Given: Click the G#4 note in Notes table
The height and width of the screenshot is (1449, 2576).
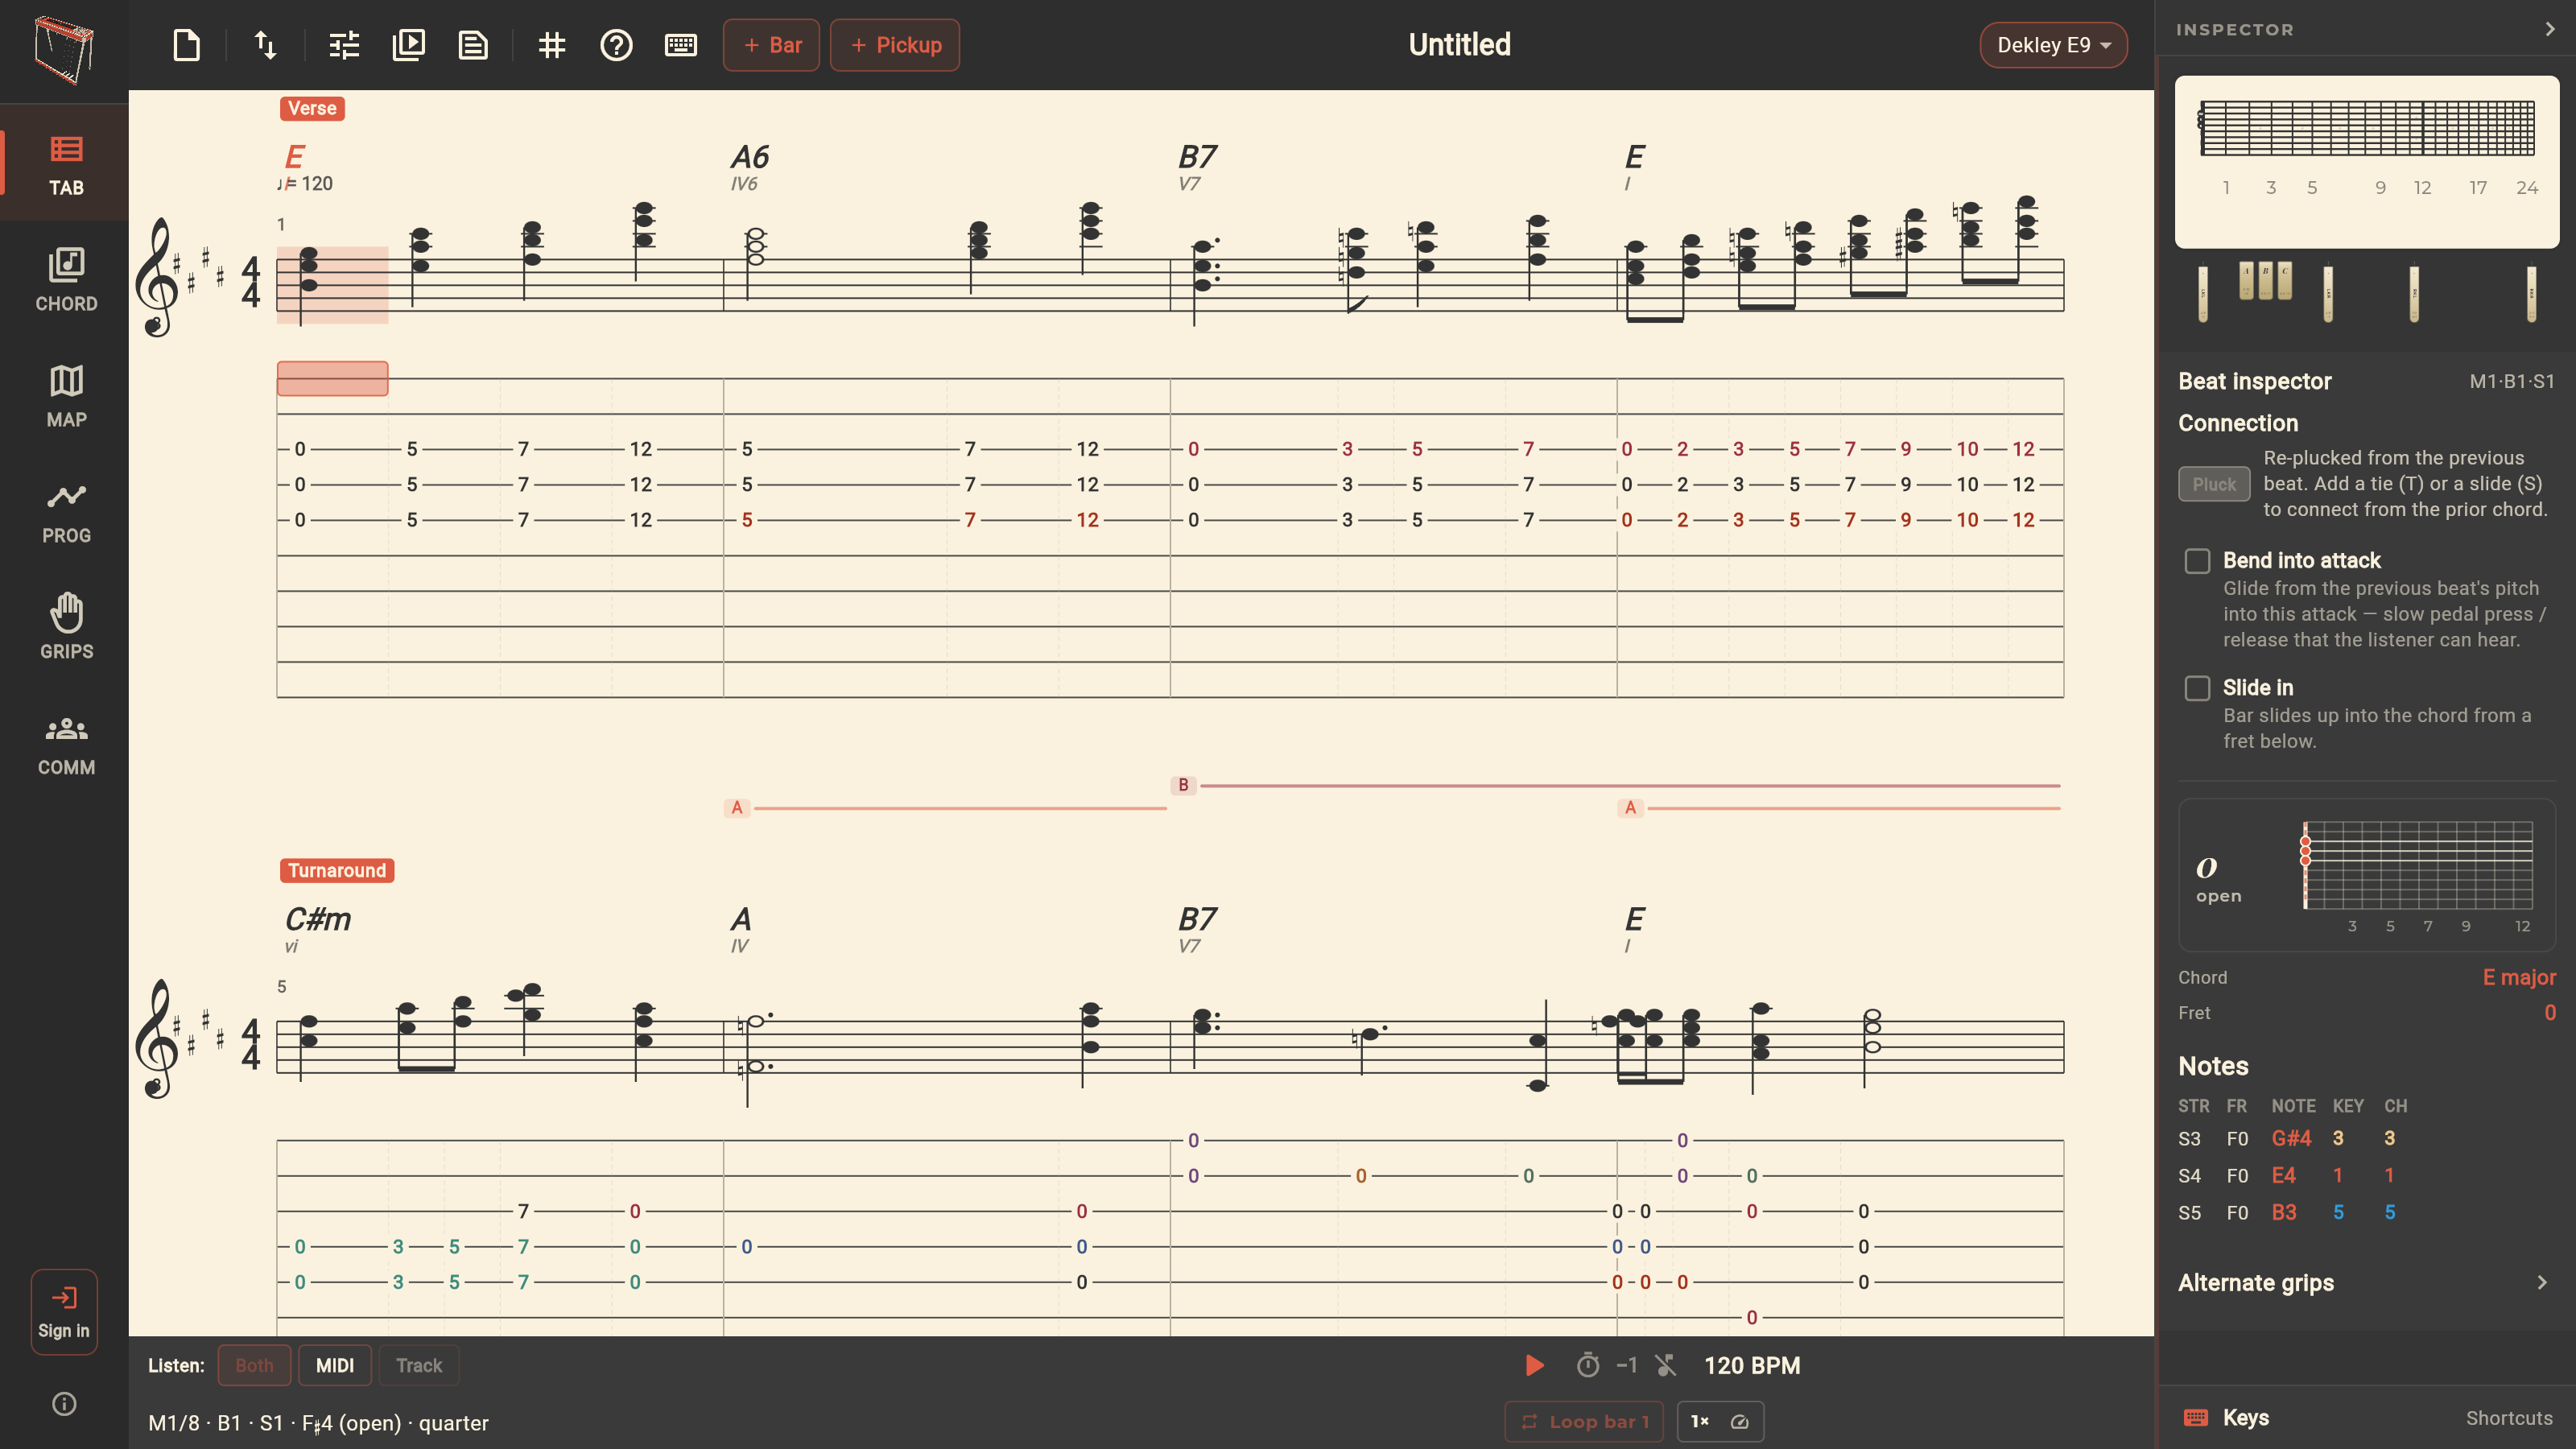Looking at the screenshot, I should [2290, 1138].
